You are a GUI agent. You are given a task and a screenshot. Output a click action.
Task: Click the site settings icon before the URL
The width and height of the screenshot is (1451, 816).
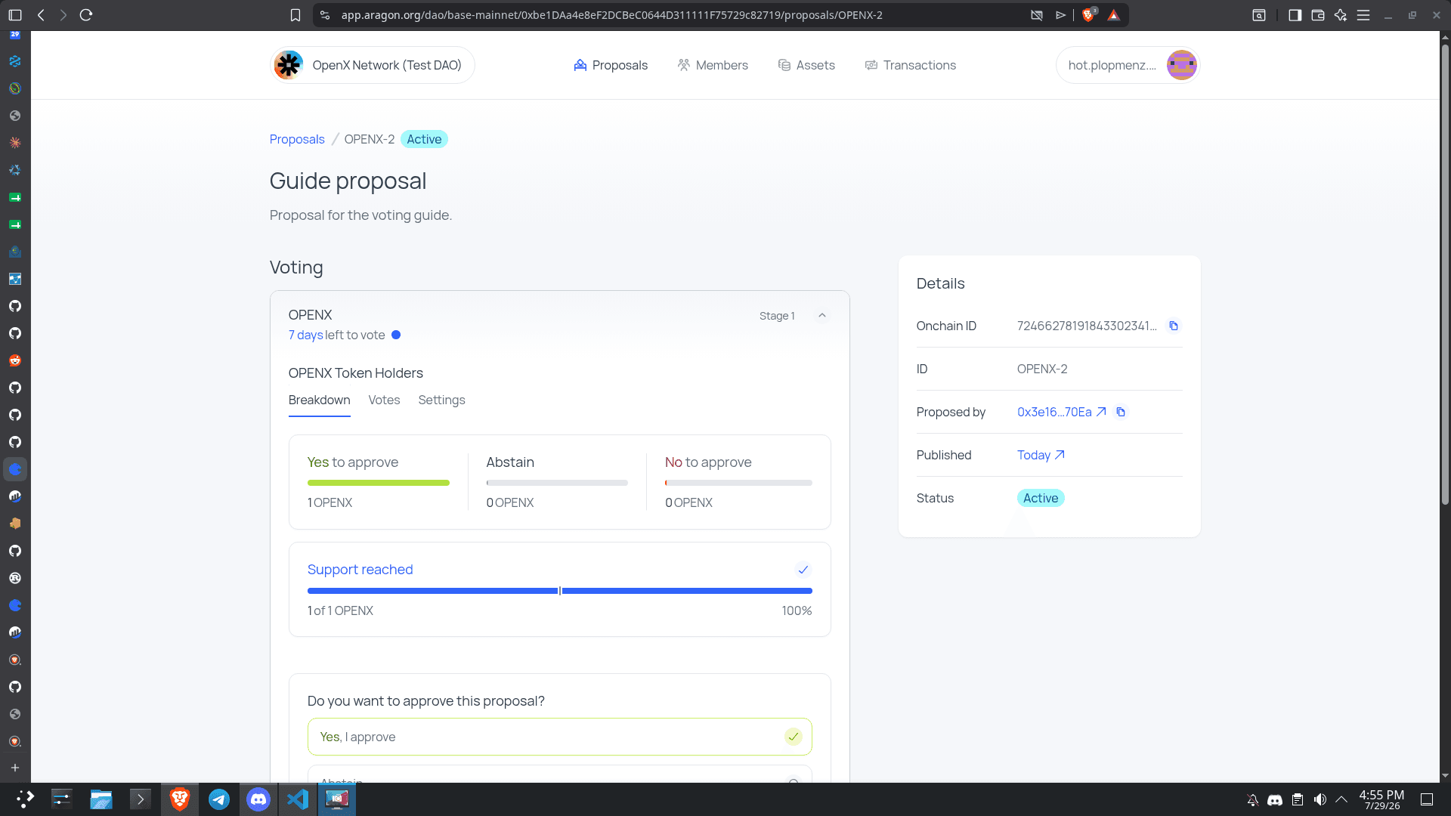click(325, 15)
